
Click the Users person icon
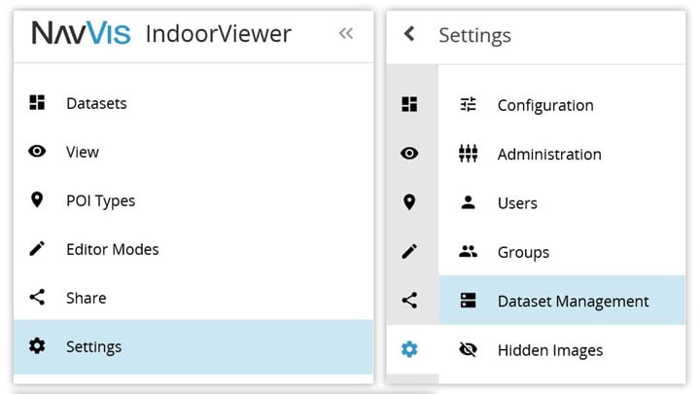pyautogui.click(x=468, y=202)
